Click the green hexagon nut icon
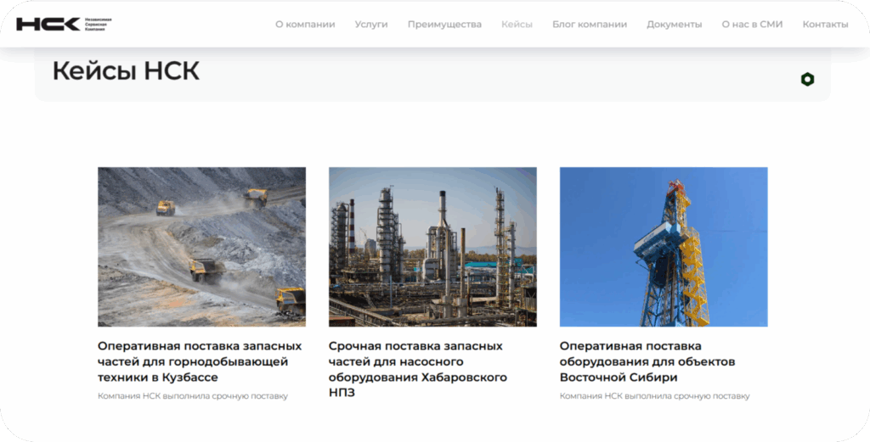The image size is (870, 442). (807, 80)
